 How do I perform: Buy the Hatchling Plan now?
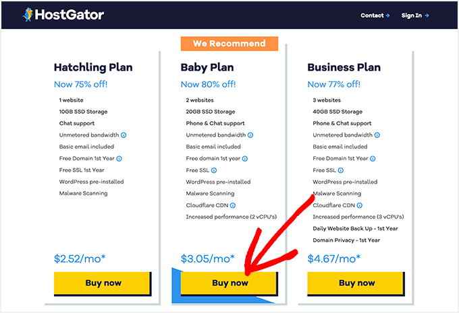103,283
